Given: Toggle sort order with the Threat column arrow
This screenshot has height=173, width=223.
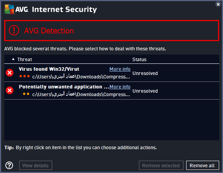Looking at the screenshot, I should (x=13, y=59).
